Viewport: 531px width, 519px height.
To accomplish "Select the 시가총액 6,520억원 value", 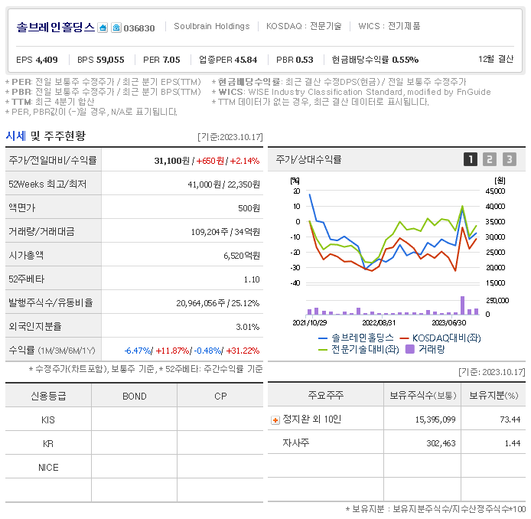I will [242, 256].
